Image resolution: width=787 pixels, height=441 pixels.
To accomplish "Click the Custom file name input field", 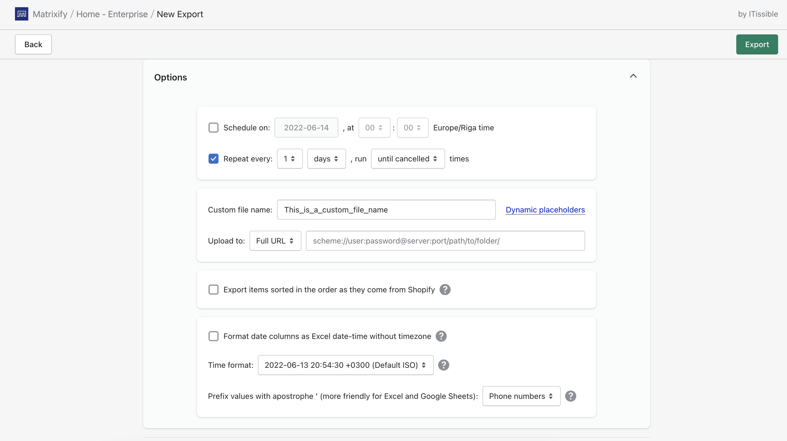I will [x=386, y=210].
